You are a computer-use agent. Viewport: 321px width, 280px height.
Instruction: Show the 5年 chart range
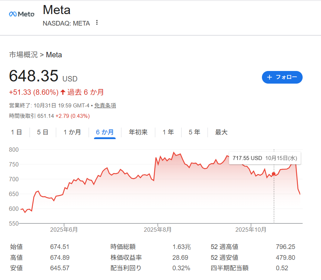tap(195, 132)
